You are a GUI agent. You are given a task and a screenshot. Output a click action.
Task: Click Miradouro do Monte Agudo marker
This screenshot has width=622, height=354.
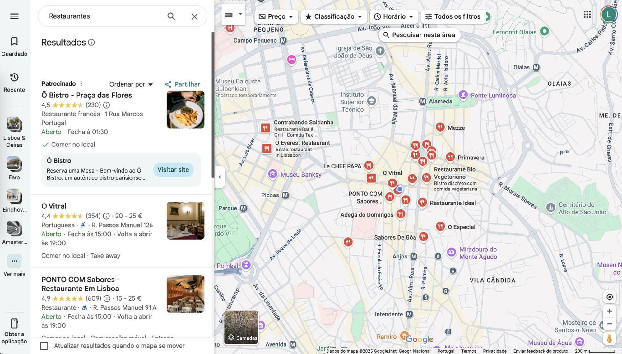(x=451, y=252)
